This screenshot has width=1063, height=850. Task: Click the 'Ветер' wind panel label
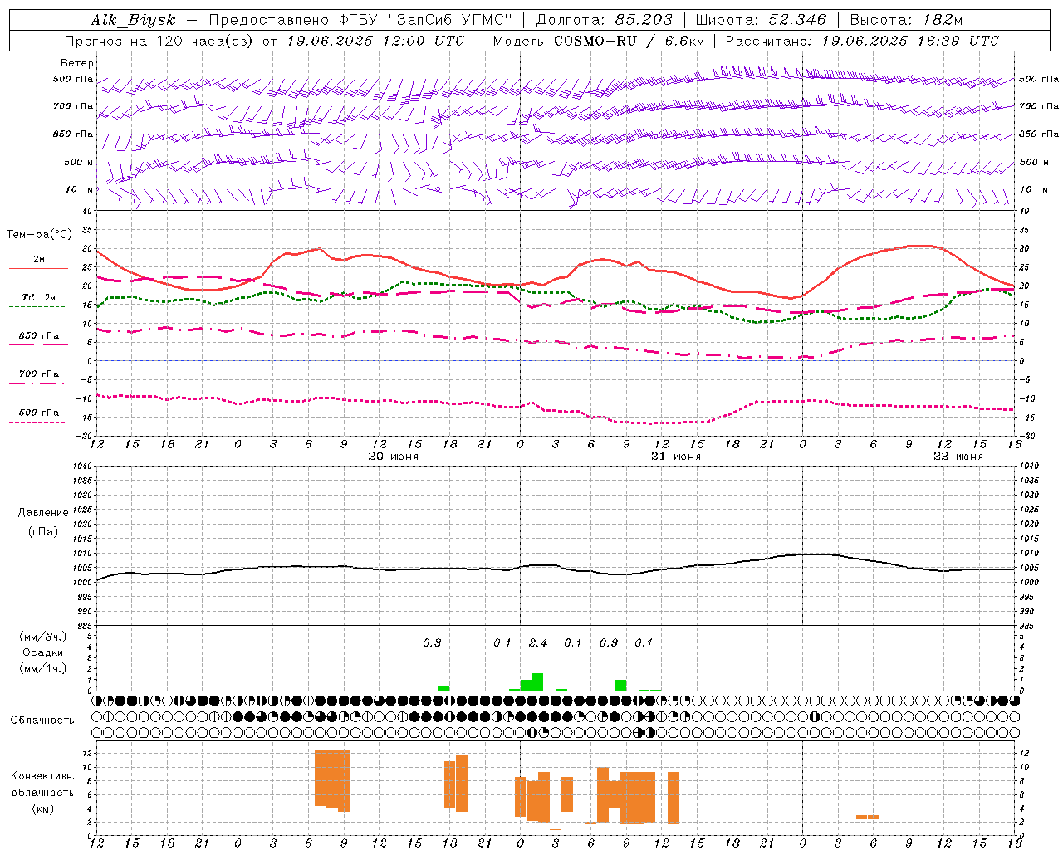click(77, 63)
